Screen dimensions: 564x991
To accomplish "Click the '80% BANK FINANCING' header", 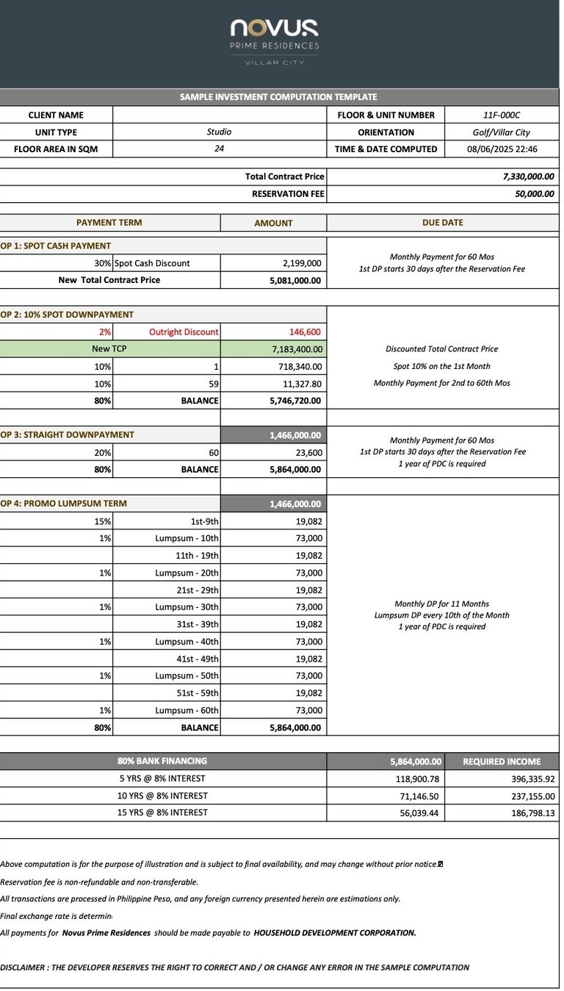I will click(162, 761).
